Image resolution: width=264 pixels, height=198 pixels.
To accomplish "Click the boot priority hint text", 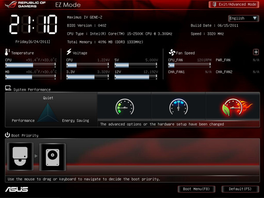I will 84,179.
